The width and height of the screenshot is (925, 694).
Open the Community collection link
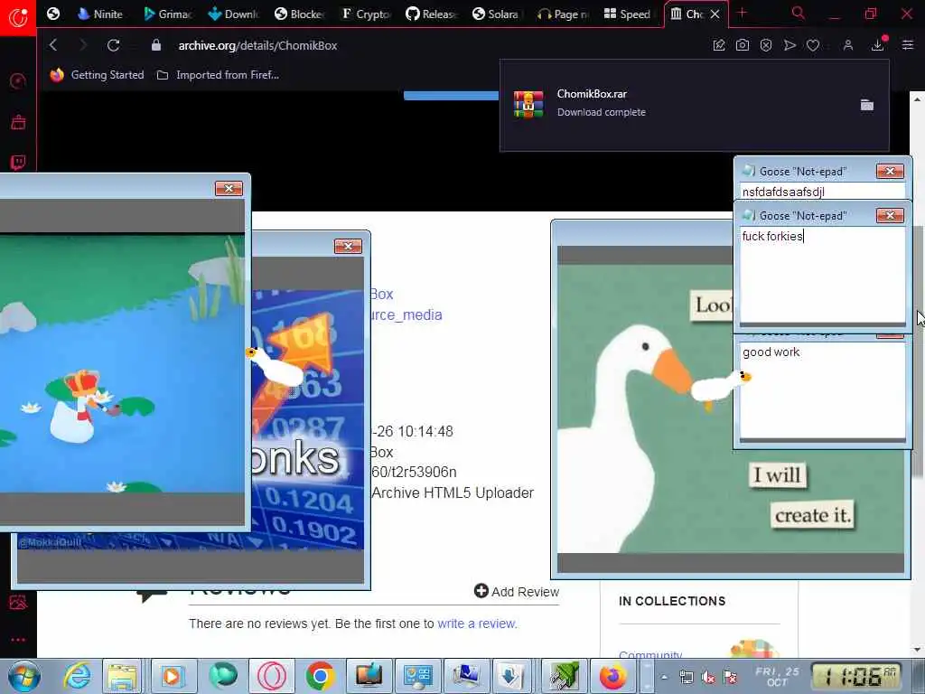click(650, 655)
